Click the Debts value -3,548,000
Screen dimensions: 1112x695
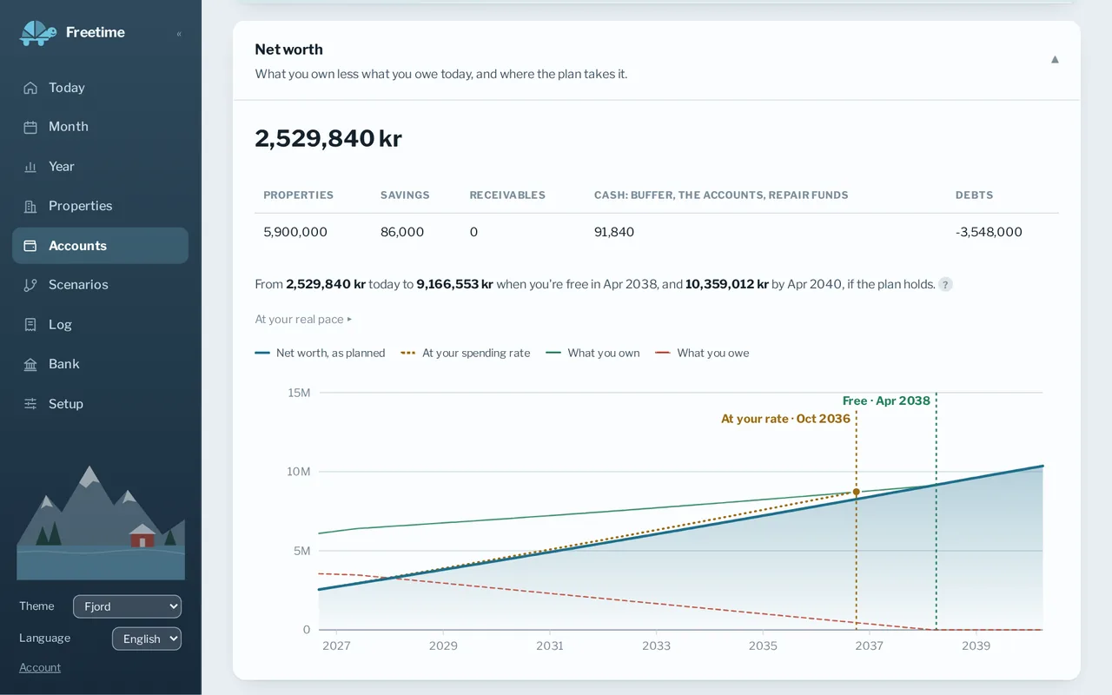(989, 232)
